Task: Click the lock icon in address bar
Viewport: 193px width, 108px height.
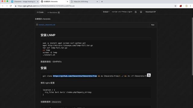Action: [x=16, y=6]
